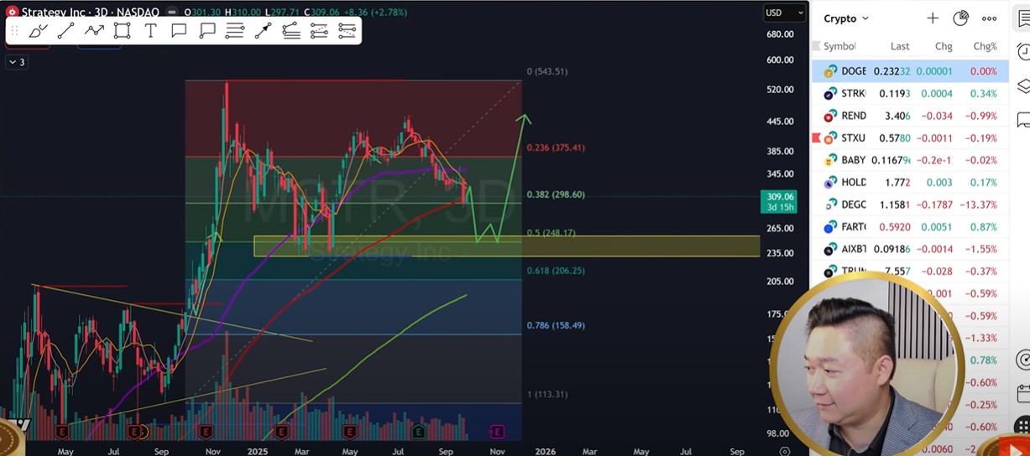Expand the collapsed indicators legend showing 3
Viewport: 1030px width, 456px height.
(x=16, y=62)
